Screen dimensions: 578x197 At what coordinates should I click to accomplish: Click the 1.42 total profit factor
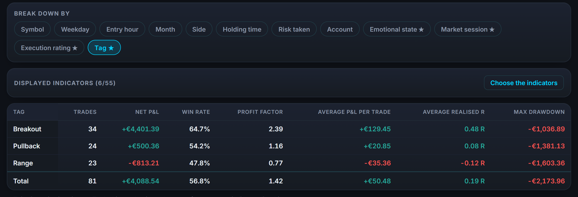coord(276,181)
